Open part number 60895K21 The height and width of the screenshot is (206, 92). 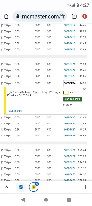coord(70,64)
